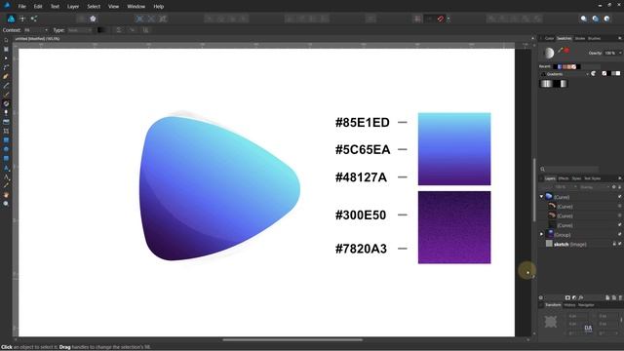Switch to the Effects tab

pyautogui.click(x=564, y=178)
